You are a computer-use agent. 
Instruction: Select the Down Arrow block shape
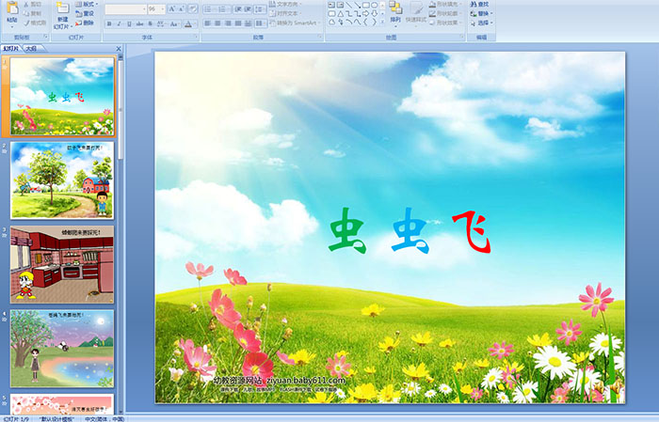[x=374, y=13]
